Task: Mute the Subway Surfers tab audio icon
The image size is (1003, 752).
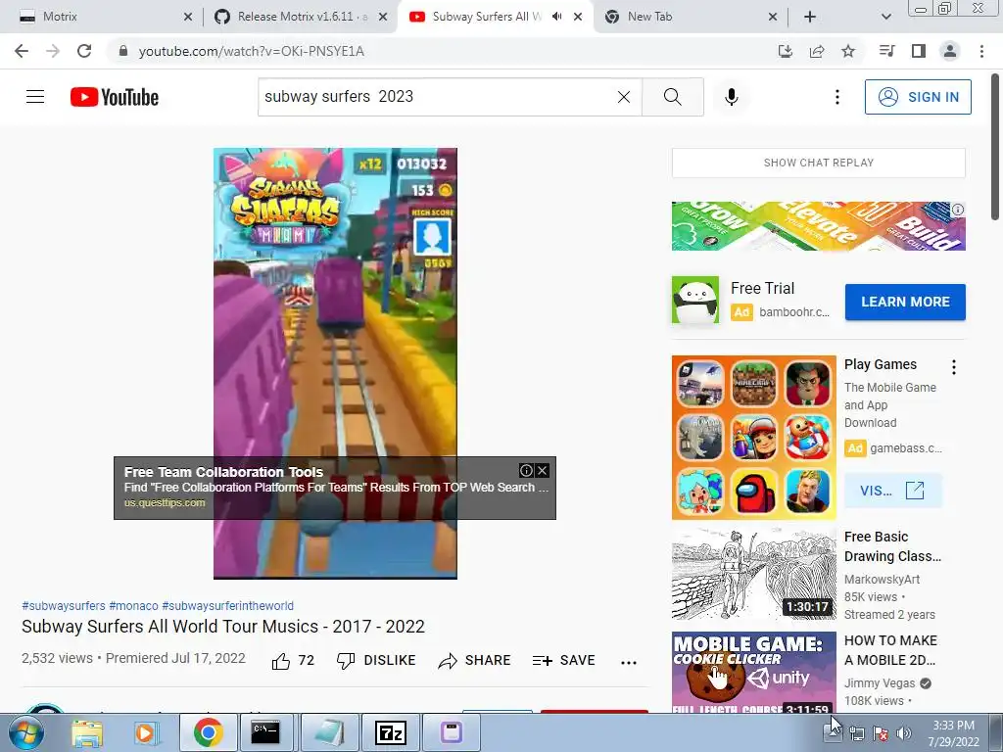Action: [x=557, y=17]
